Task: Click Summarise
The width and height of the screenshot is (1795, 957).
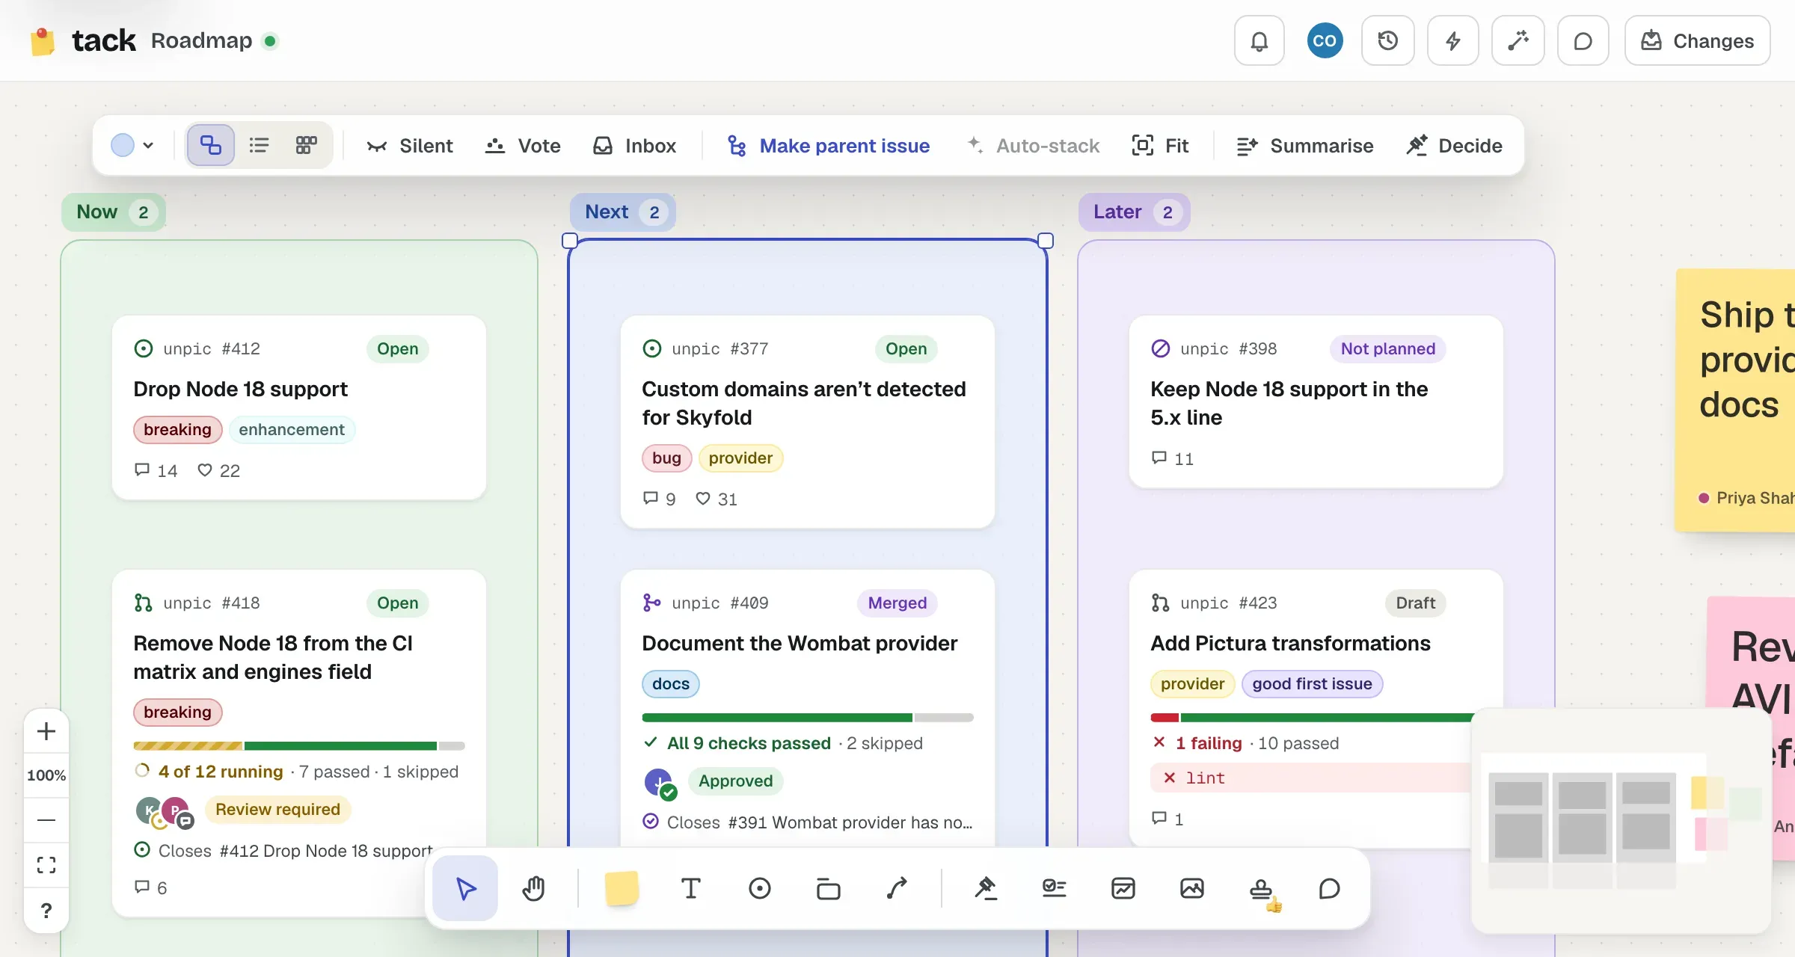Action: pos(1305,146)
